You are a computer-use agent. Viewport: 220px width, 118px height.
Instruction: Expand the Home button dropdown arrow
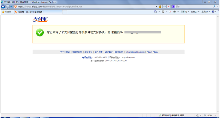point(159,12)
